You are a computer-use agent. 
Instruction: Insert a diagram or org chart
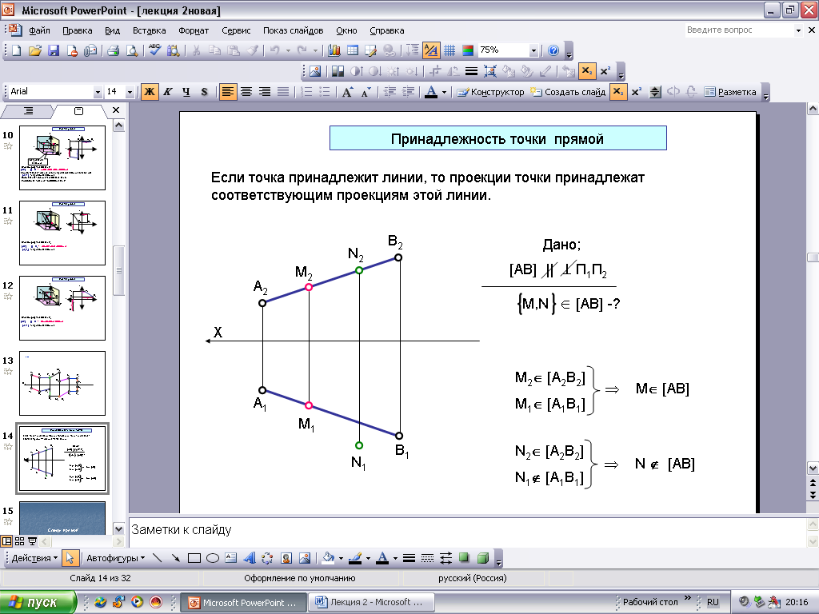267,558
